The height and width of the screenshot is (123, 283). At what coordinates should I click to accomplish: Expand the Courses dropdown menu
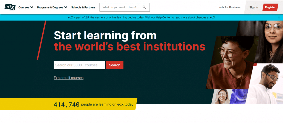pos(26,7)
